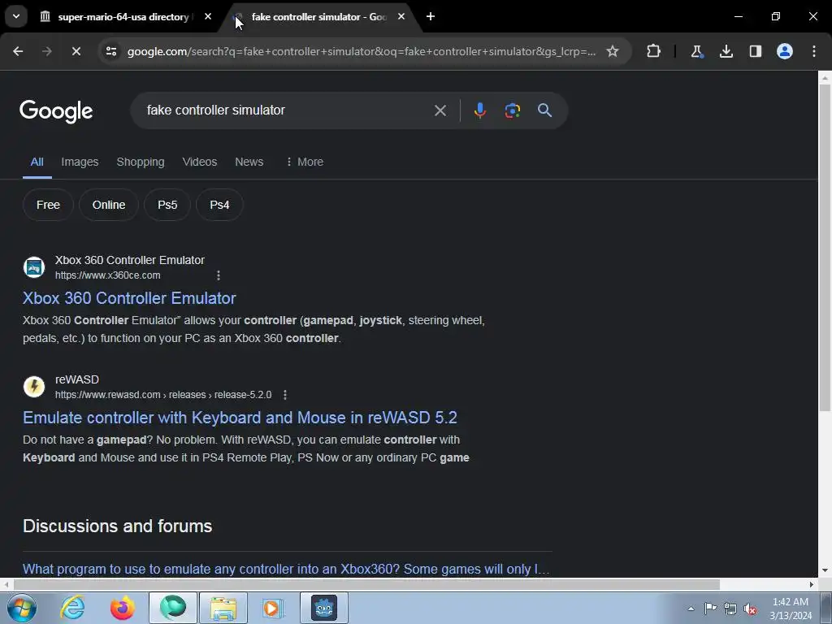Image resolution: width=832 pixels, height=624 pixels.
Task: Clear the Google search box
Action: [x=440, y=110]
